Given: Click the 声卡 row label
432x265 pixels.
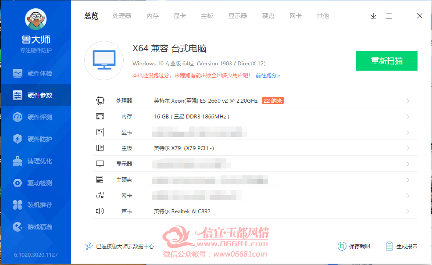Looking at the screenshot, I should tap(127, 211).
